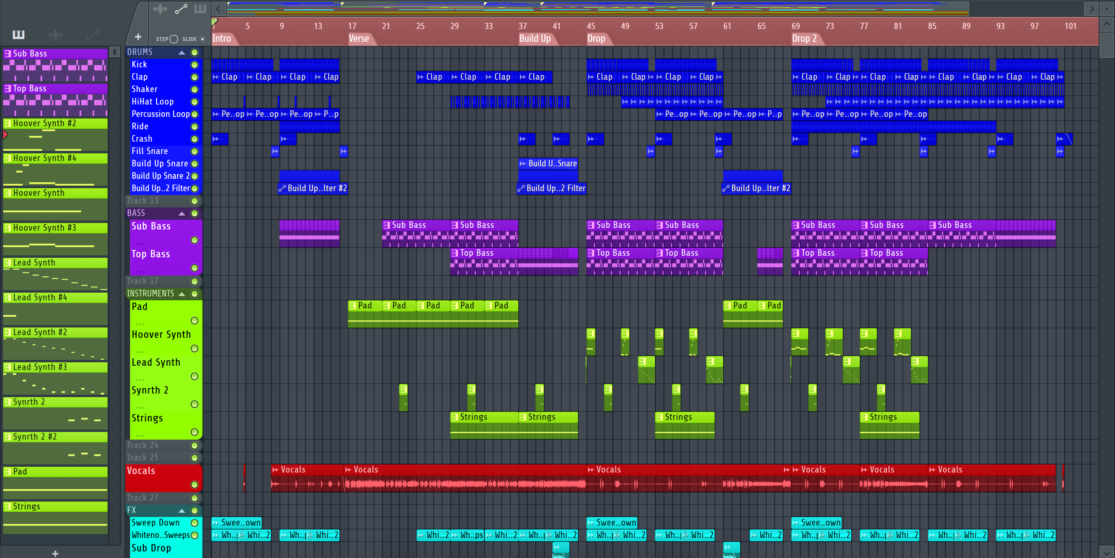Select the piano-keys pattern filter in the picker
The width and height of the screenshot is (1115, 558).
tap(18, 34)
